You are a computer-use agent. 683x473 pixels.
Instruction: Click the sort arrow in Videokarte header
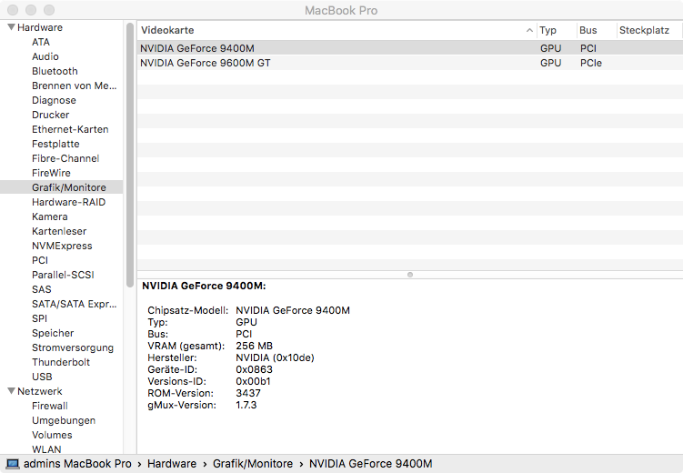pos(529,30)
